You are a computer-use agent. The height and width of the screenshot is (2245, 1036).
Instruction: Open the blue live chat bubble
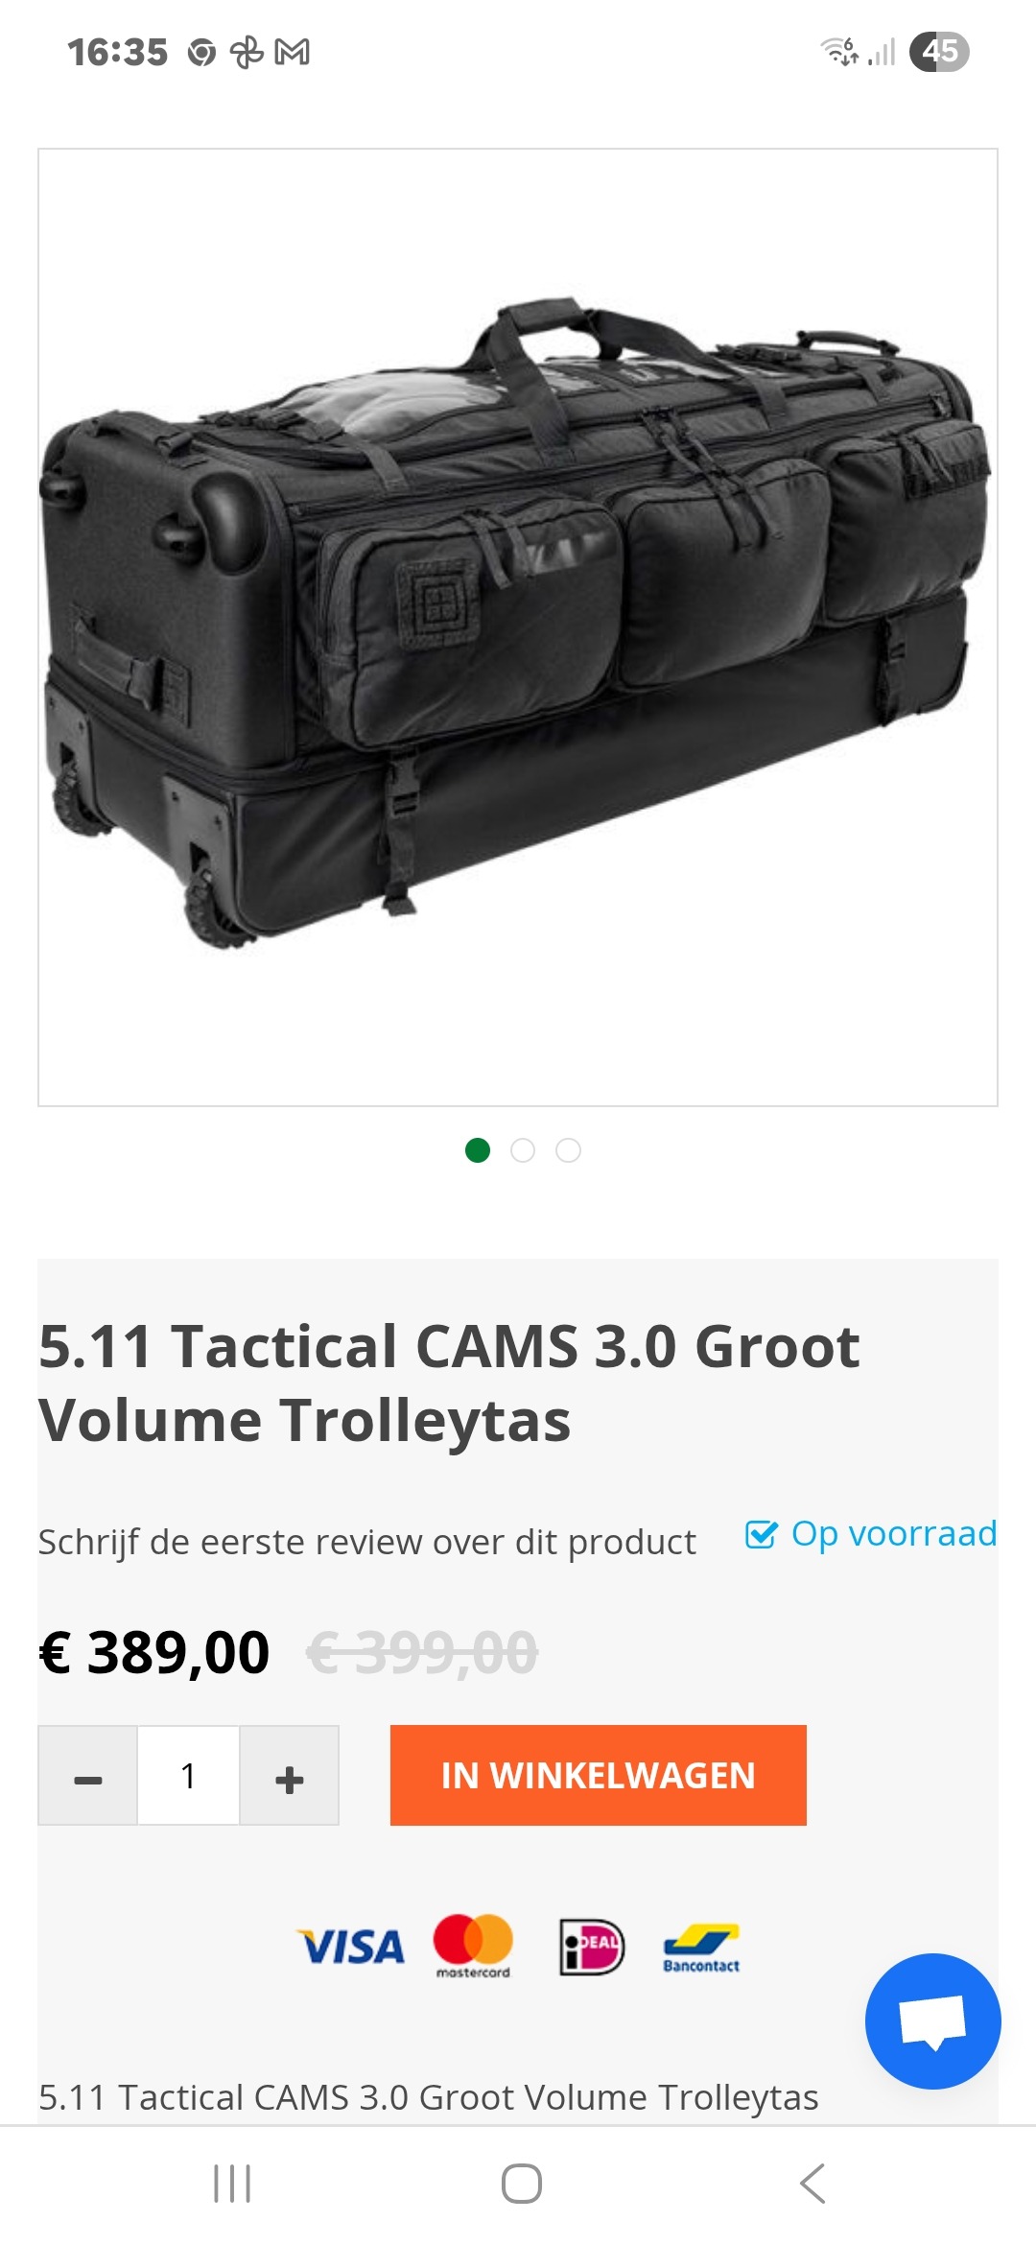point(932,2020)
